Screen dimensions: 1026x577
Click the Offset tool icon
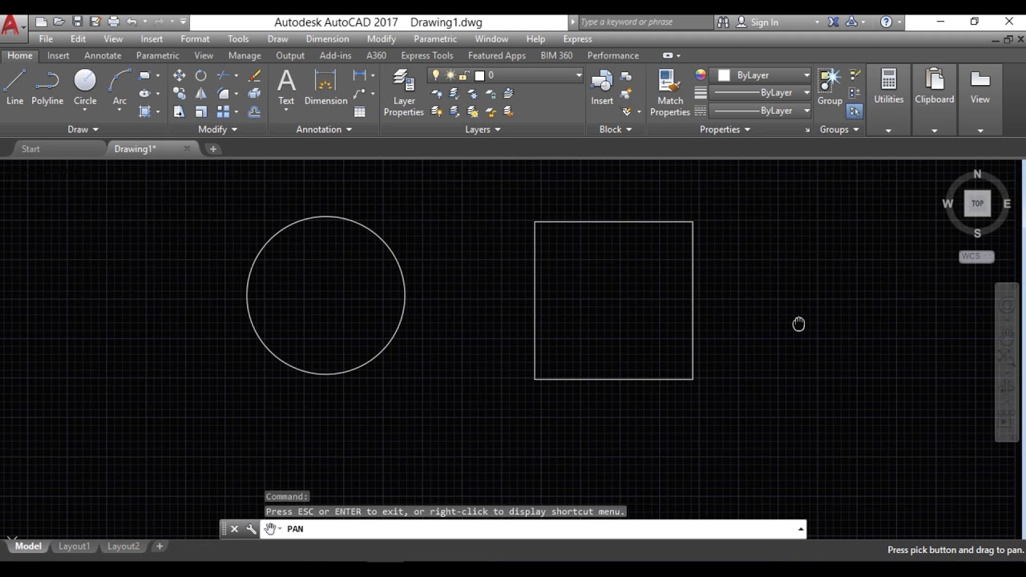click(x=254, y=112)
